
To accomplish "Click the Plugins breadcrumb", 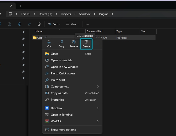I will [103, 14].
